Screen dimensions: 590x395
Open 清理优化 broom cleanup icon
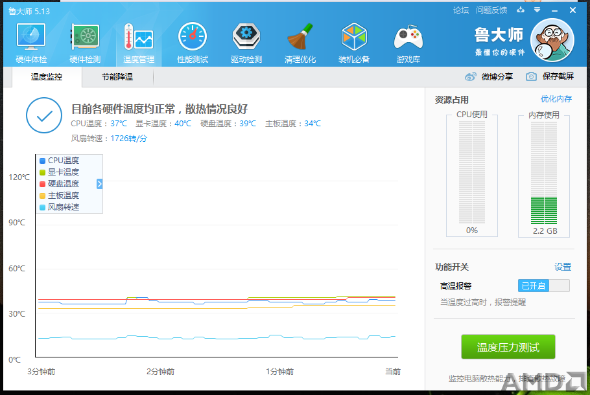coord(300,36)
